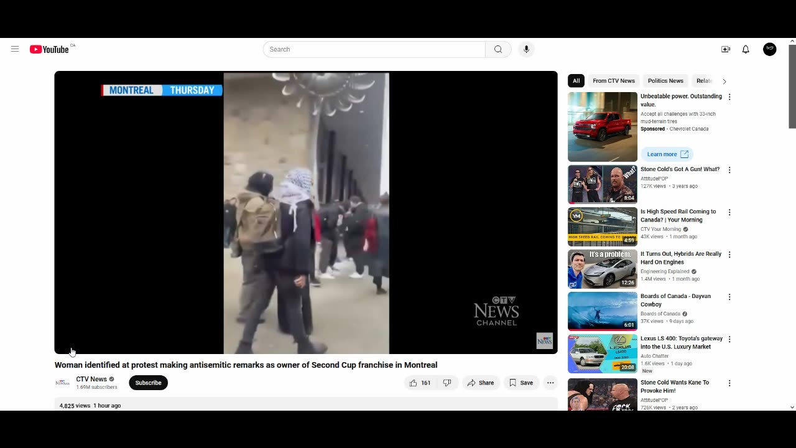The width and height of the screenshot is (796, 448).
Task: Click the scrollbar down arrow
Action: [x=792, y=407]
